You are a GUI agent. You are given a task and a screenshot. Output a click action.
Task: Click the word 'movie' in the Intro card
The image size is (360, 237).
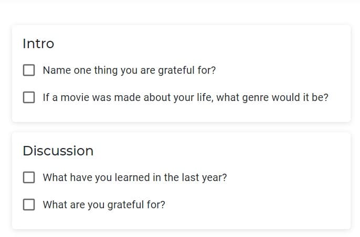coord(75,97)
